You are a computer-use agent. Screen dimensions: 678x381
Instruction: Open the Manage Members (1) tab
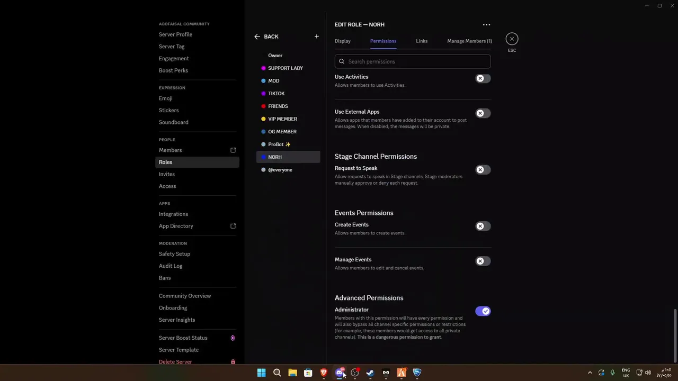469,41
